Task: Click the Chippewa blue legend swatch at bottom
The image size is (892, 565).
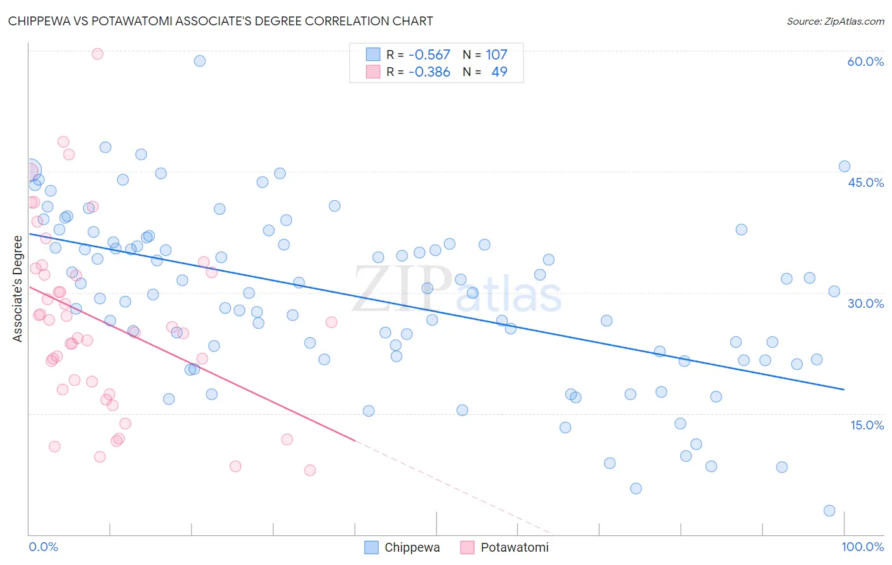Action: (371, 547)
